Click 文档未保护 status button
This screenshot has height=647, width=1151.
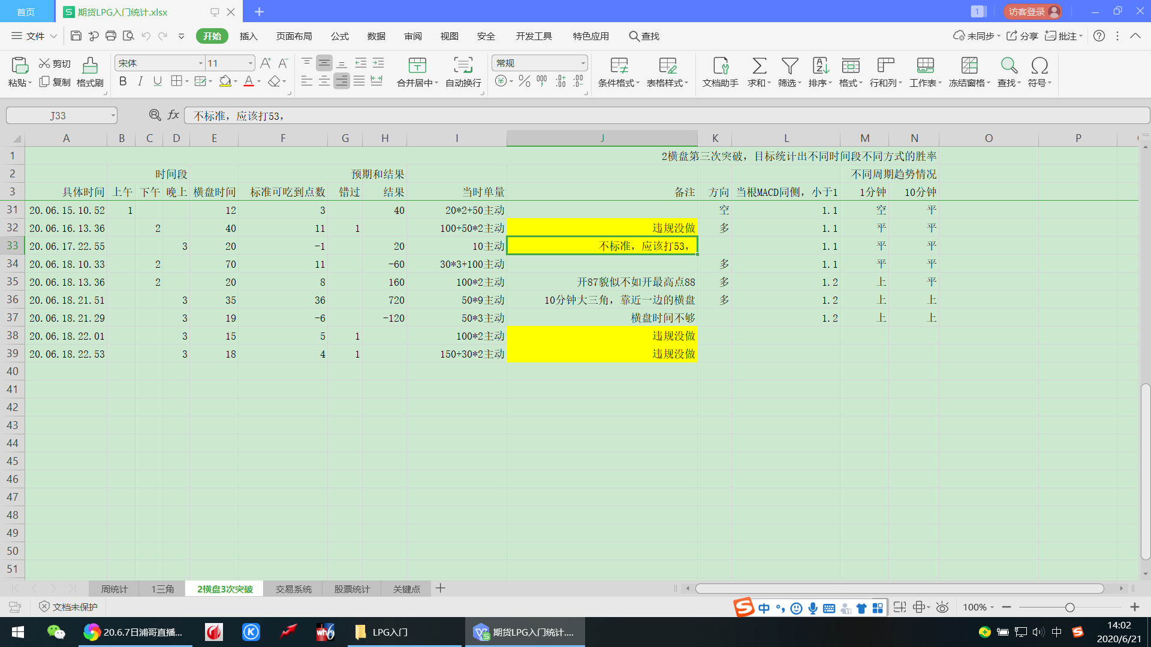[68, 607]
